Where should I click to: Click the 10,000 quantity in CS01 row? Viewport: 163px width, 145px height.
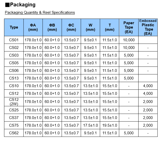[129, 40]
